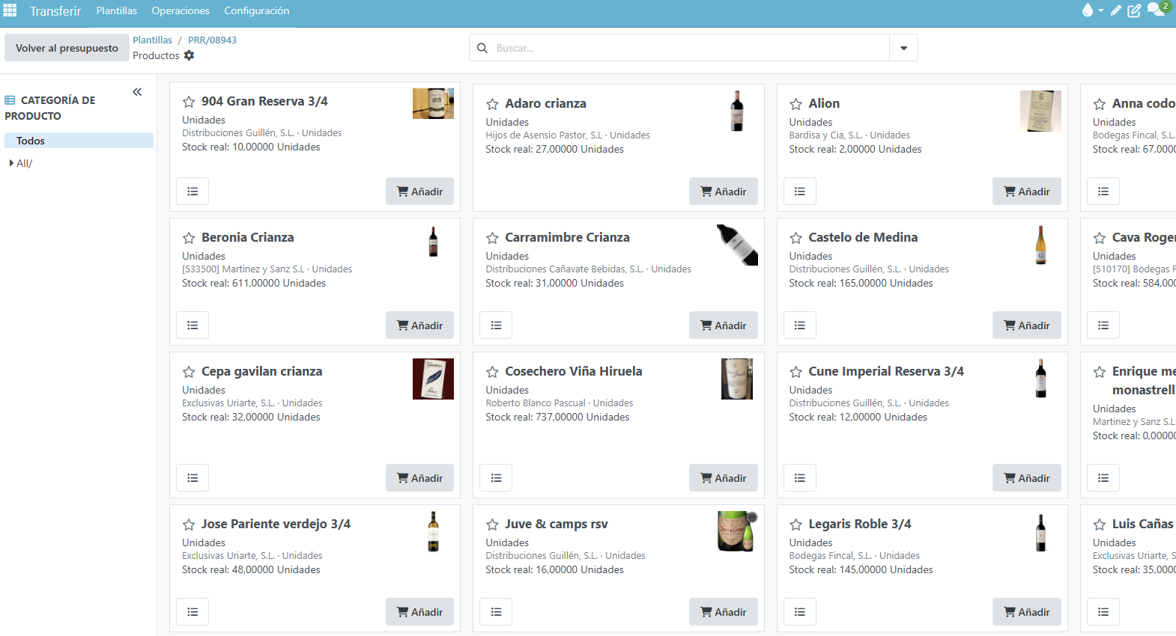
Task: Open list icon on Alion card
Action: 800,192
